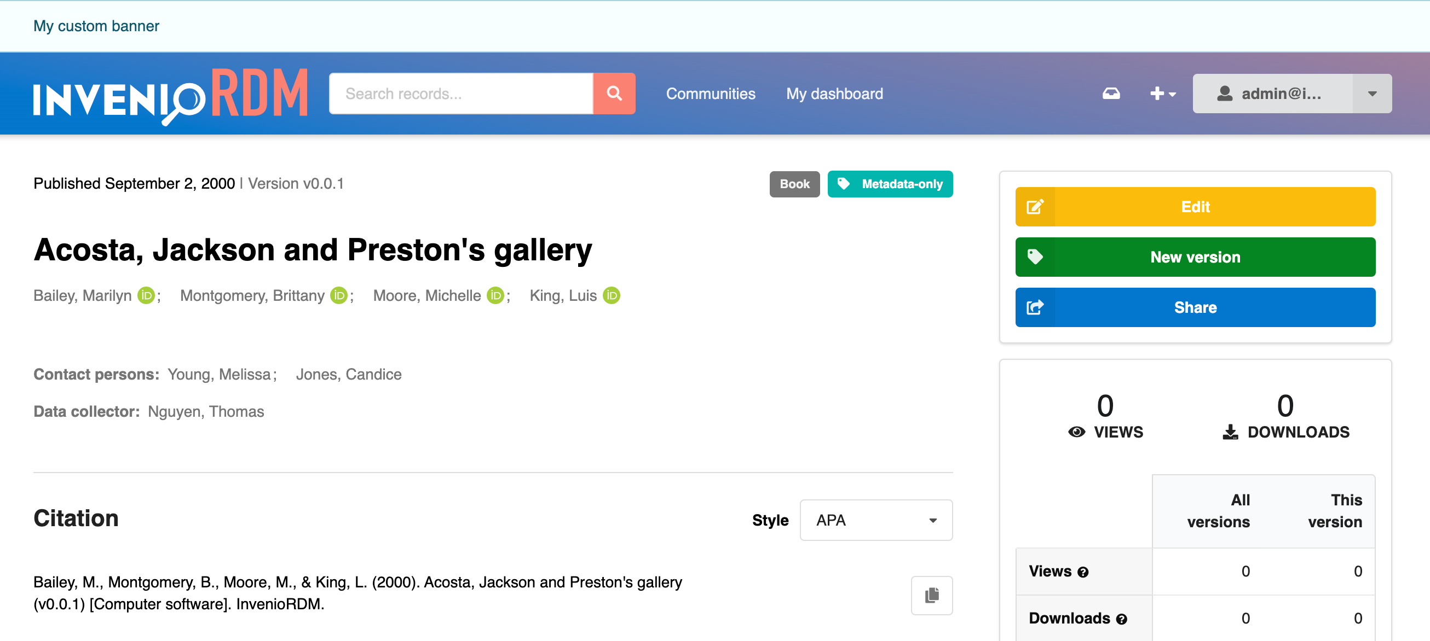1430x641 pixels.
Task: Create a New version of record
Action: (x=1195, y=257)
